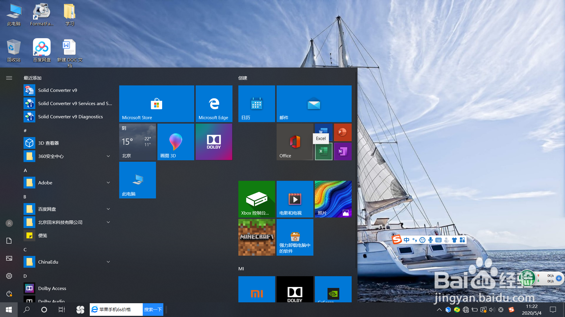565x317 pixels.
Task: Open the Dolby tile beside 画图 3D
Action: 214,142
